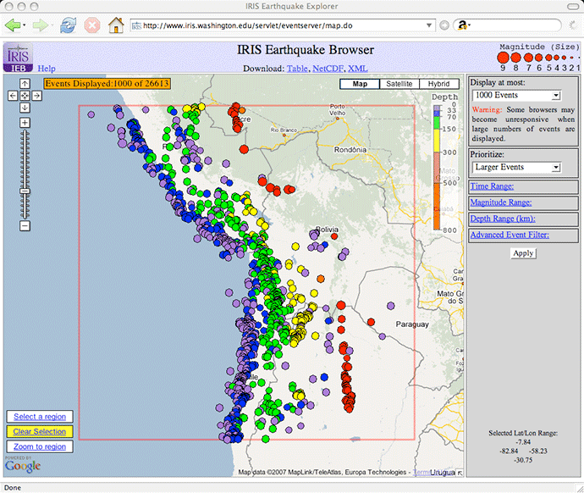Expand the Magnitude Range section
Viewport: 584px width, 493px height.
point(500,202)
